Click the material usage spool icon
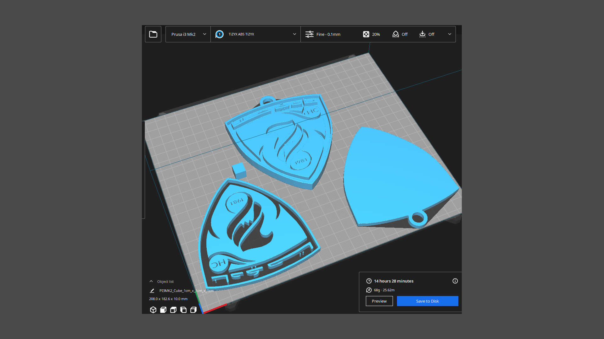 pyautogui.click(x=369, y=290)
